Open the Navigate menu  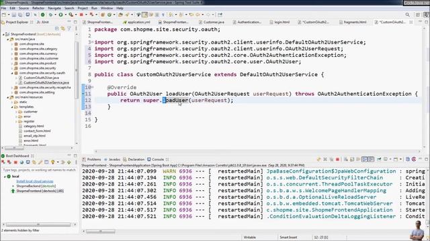54,8
